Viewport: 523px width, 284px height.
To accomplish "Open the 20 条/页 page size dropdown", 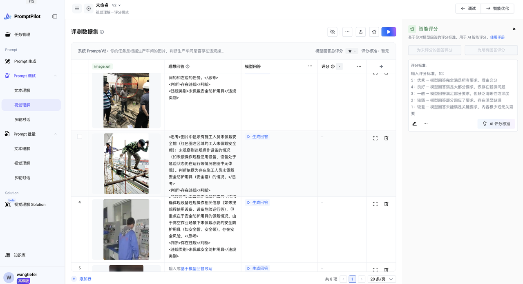I will [382, 279].
